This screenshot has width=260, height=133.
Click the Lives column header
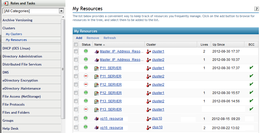204,45
